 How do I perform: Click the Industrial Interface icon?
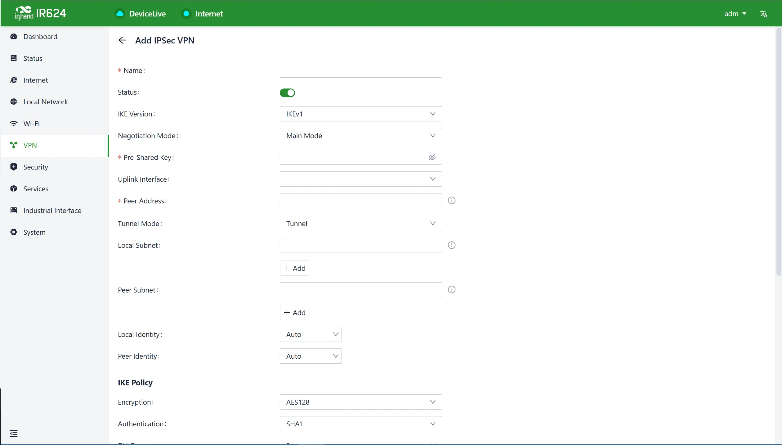[14, 211]
